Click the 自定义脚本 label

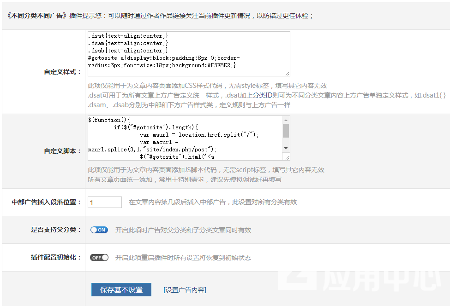coord(62,151)
